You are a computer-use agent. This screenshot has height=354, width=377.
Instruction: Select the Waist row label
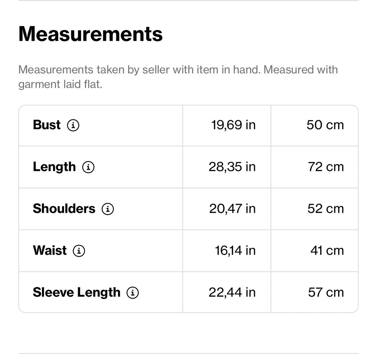[x=50, y=250]
